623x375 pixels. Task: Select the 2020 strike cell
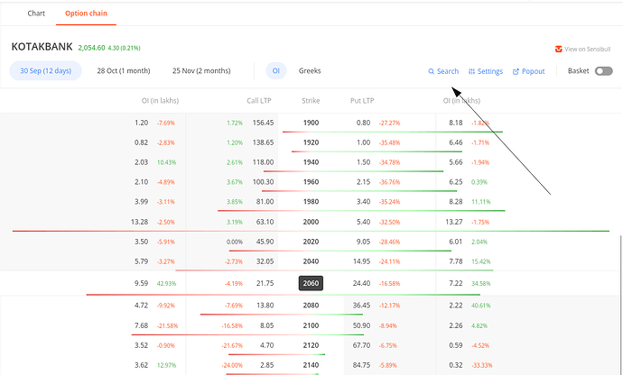point(311,242)
